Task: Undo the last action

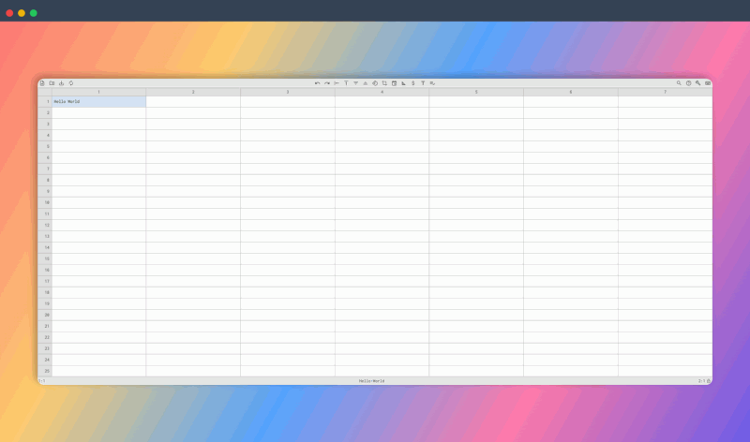Action: tap(317, 83)
